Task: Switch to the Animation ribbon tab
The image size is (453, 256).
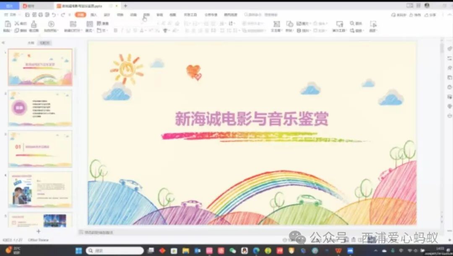Action: pos(133,15)
